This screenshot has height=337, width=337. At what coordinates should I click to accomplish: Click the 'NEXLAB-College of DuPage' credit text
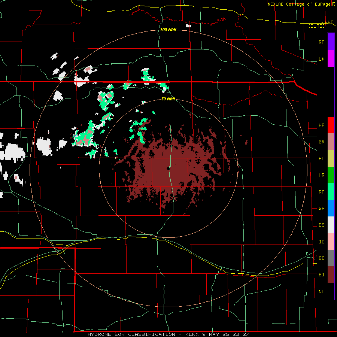click(299, 4)
